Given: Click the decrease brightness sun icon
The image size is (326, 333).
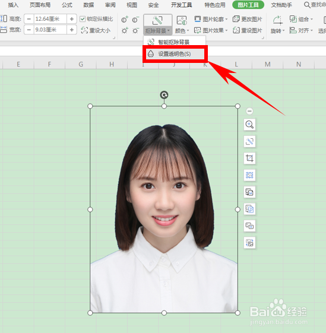Looking at the screenshot, I should [x=135, y=30].
